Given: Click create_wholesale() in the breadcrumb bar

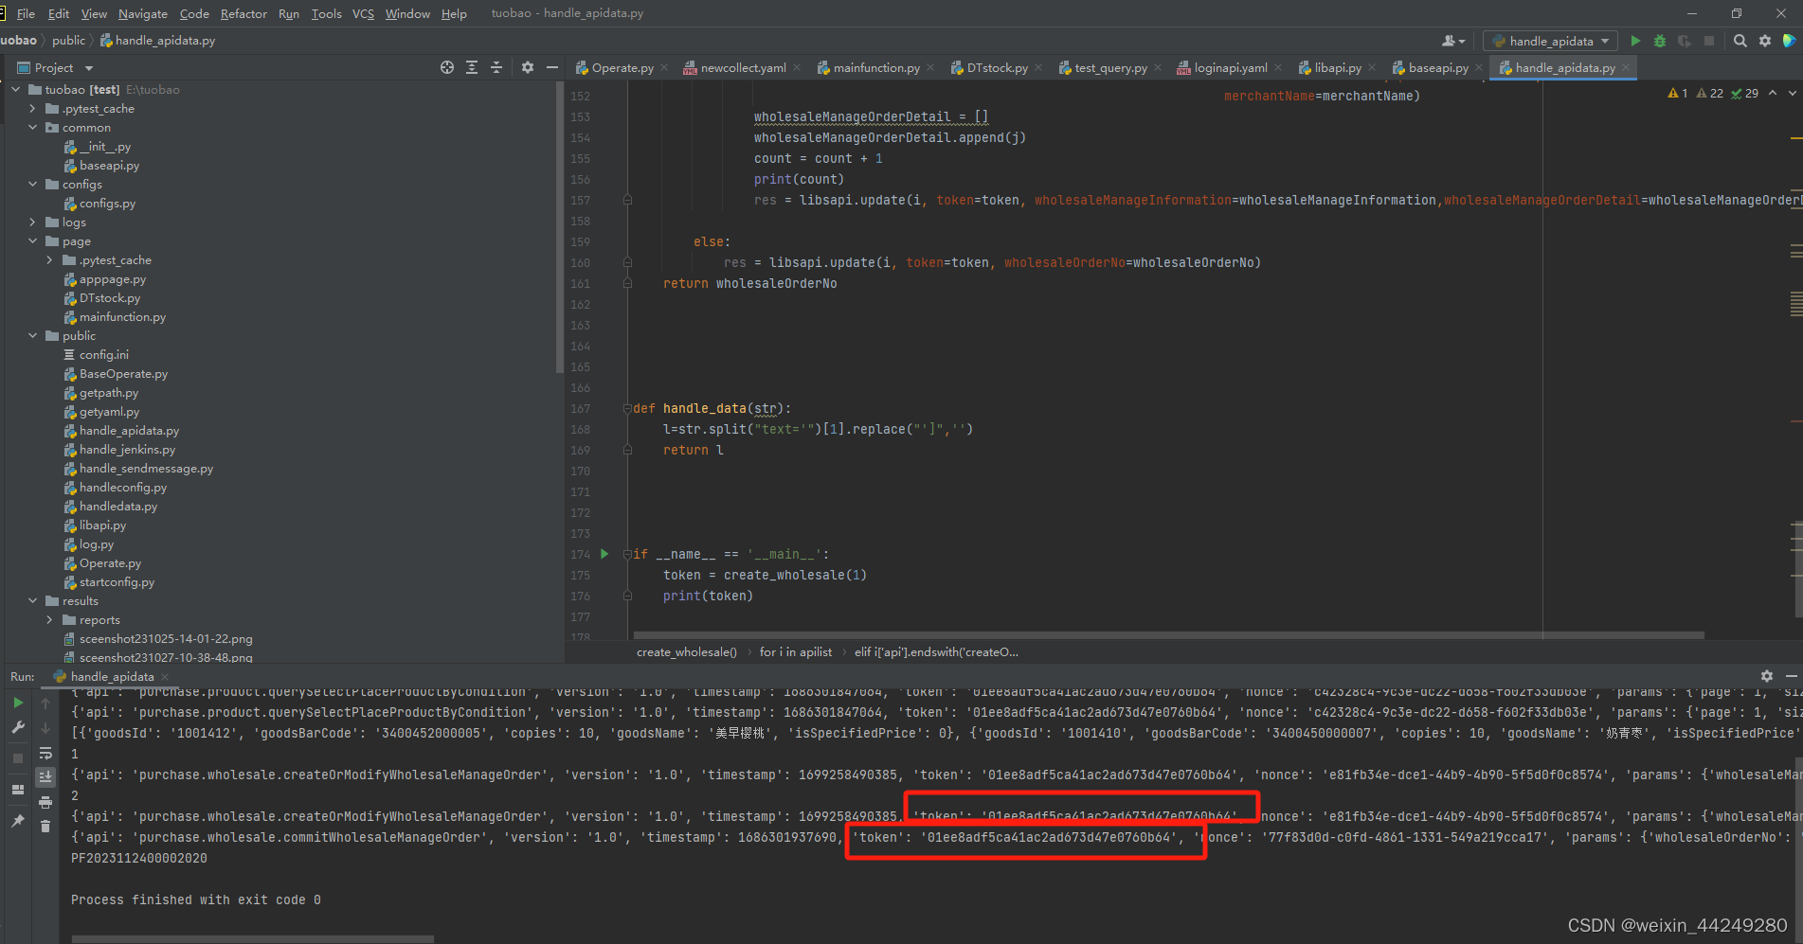Looking at the screenshot, I should point(686,651).
